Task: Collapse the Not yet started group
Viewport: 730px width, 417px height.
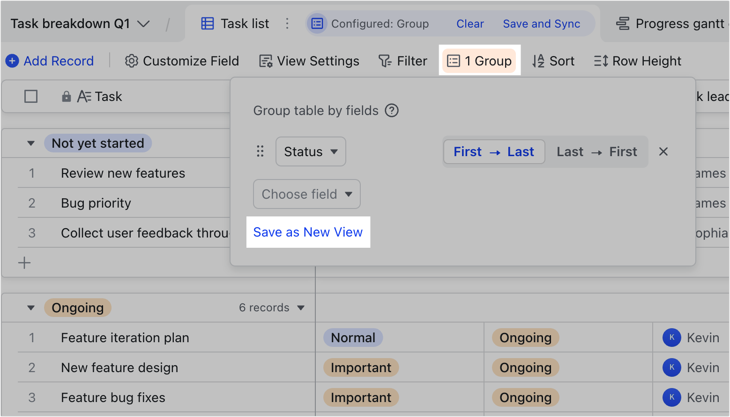Action: tap(30, 143)
